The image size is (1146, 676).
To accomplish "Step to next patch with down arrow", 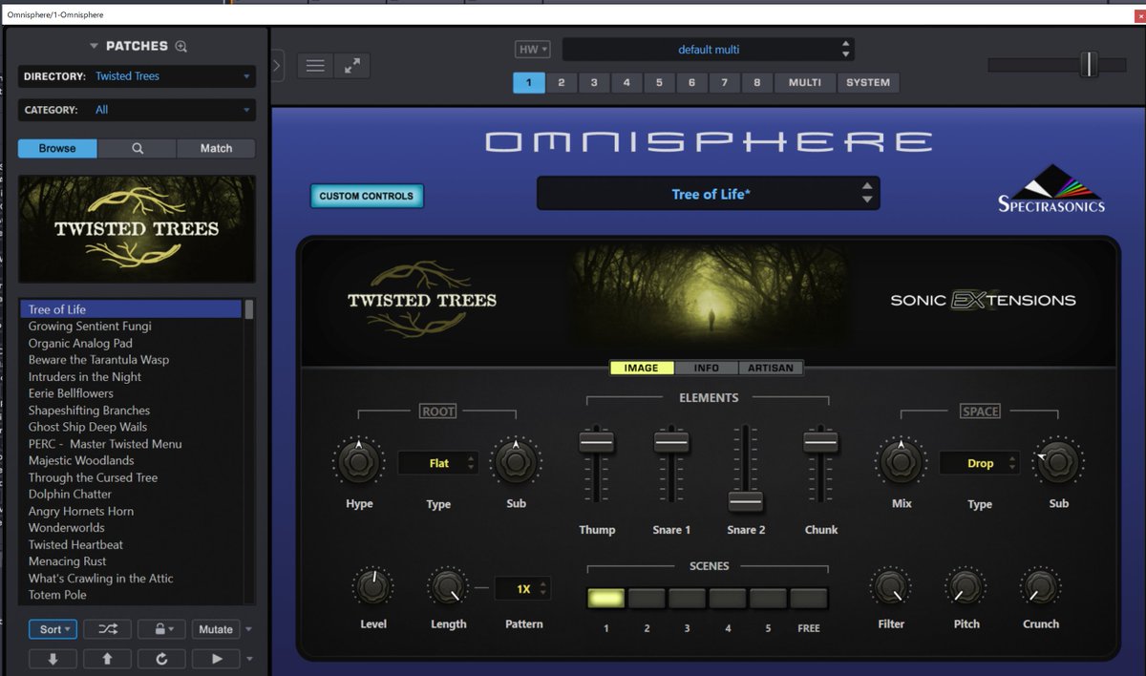I will (x=53, y=659).
